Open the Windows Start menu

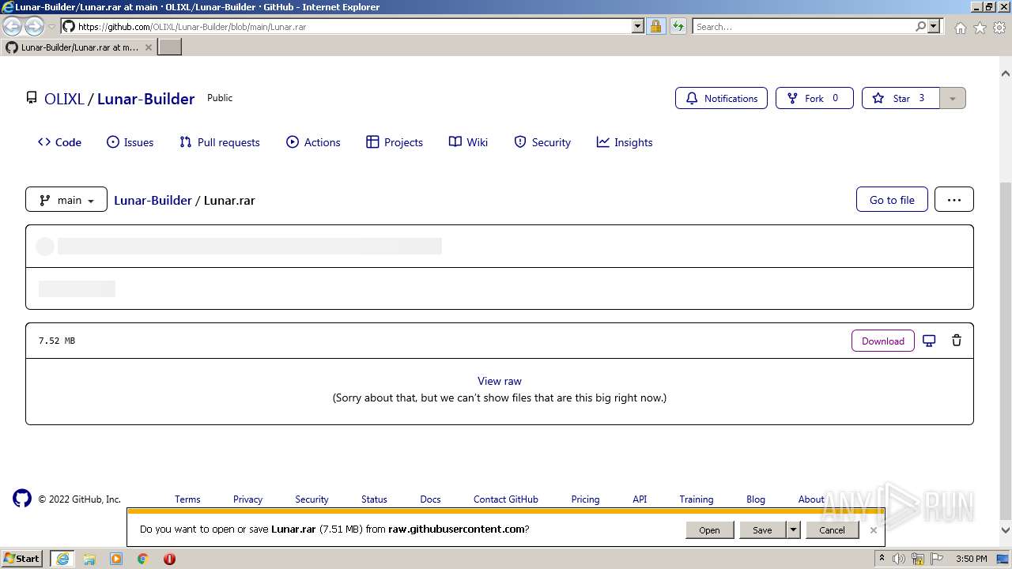point(22,559)
